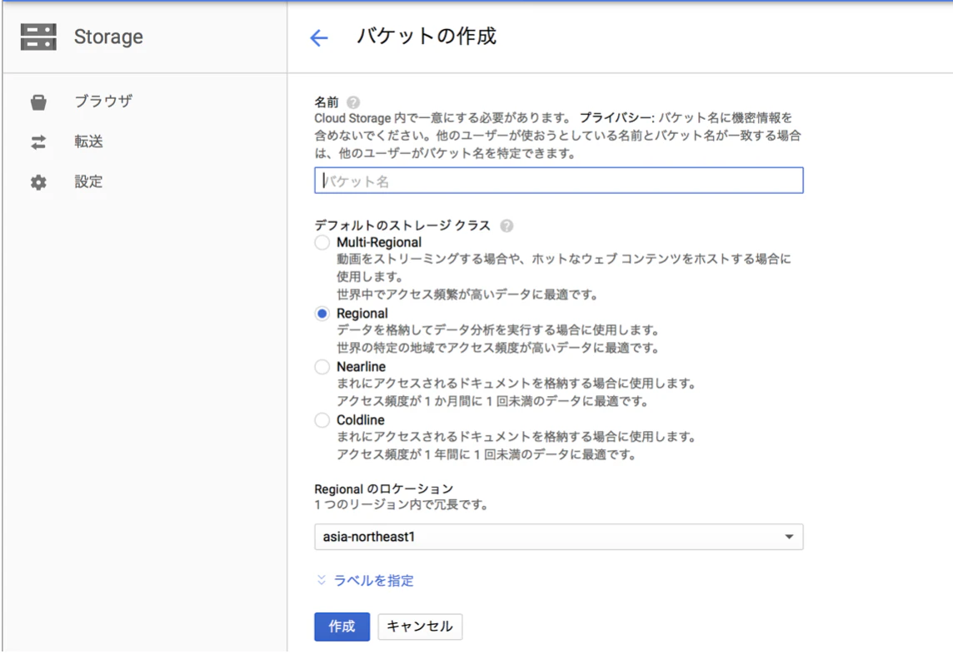Image resolution: width=953 pixels, height=654 pixels.
Task: Click the バケットの作成 page heading
Action: pyautogui.click(x=426, y=37)
